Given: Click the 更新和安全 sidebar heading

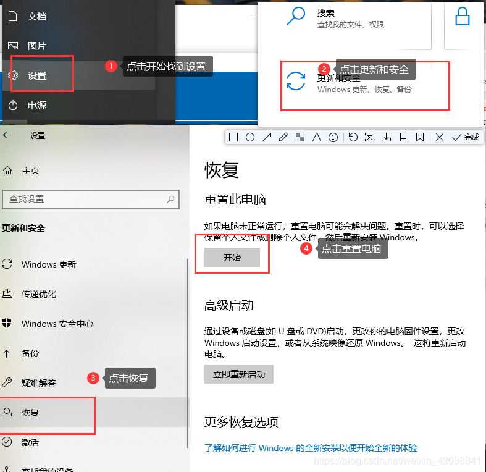Looking at the screenshot, I should [23, 228].
